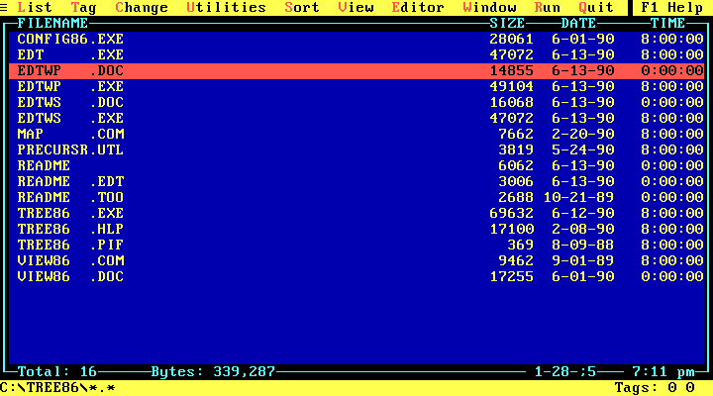The height and width of the screenshot is (396, 713).
Task: Select file VIEW86.DOC
Action: 356,277
